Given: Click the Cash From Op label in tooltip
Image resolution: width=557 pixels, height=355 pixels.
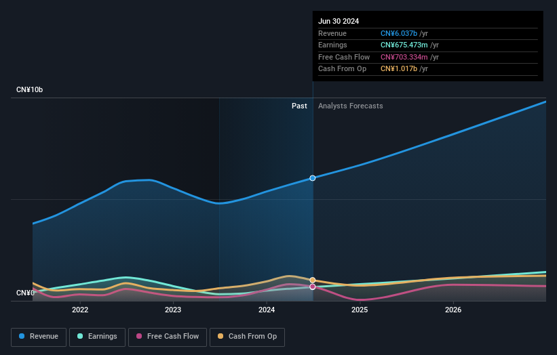Looking at the screenshot, I should (342, 69).
